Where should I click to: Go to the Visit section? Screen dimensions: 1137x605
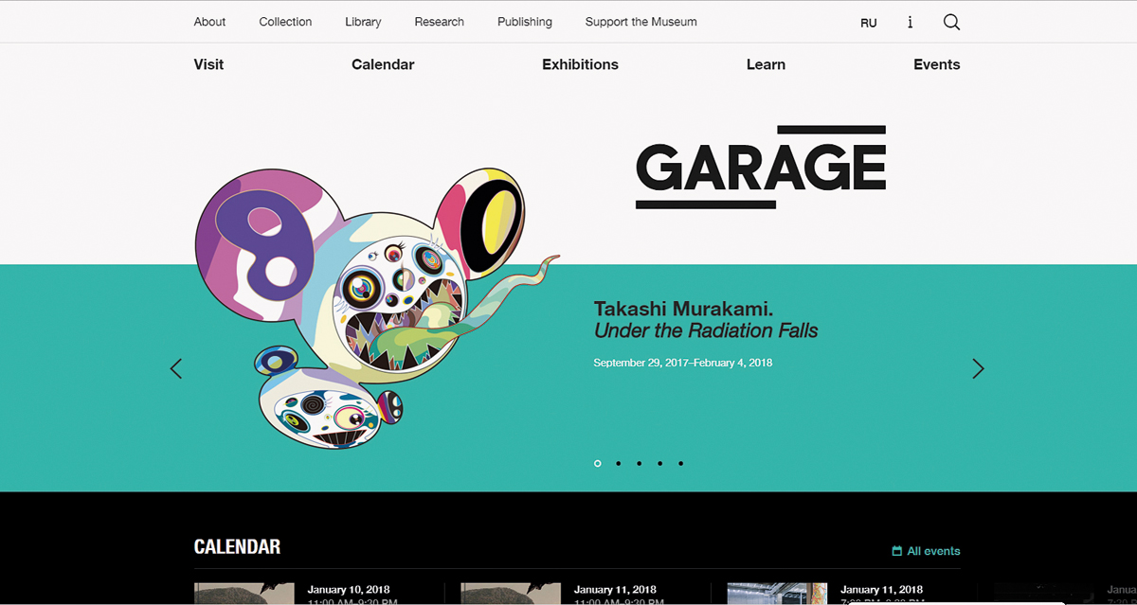click(208, 64)
